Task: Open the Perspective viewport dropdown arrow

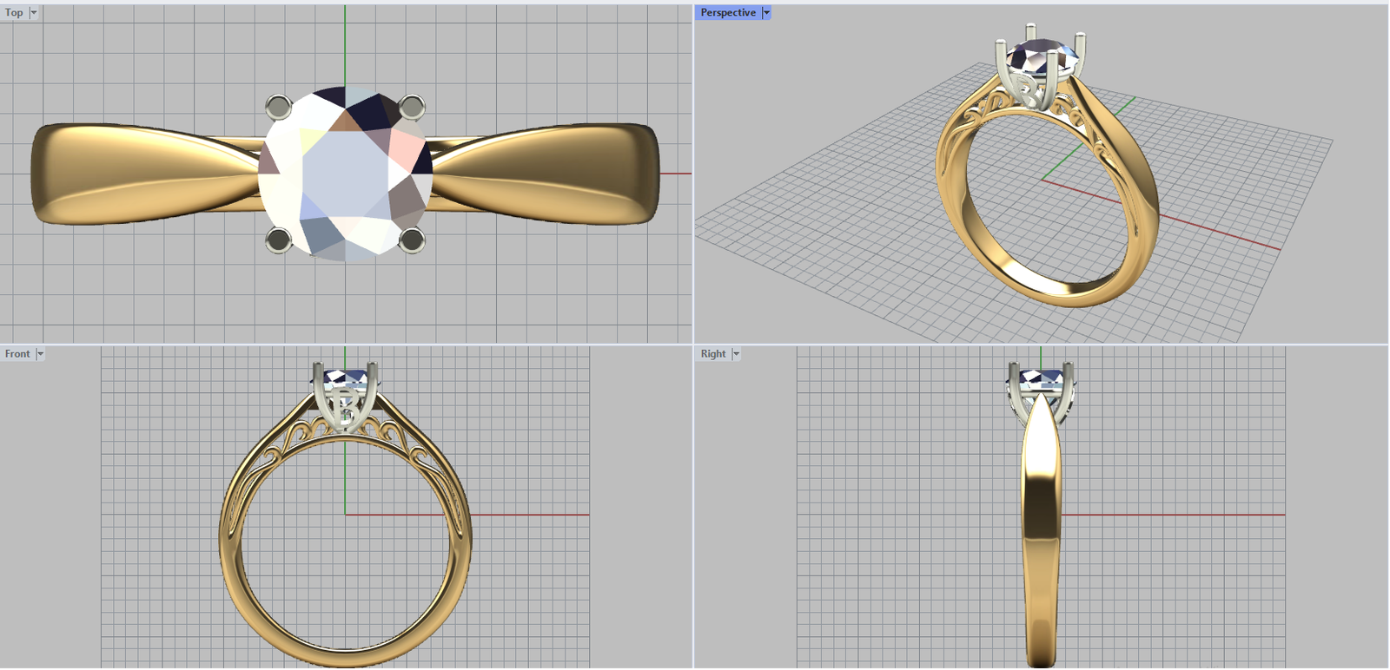Action: (x=766, y=13)
